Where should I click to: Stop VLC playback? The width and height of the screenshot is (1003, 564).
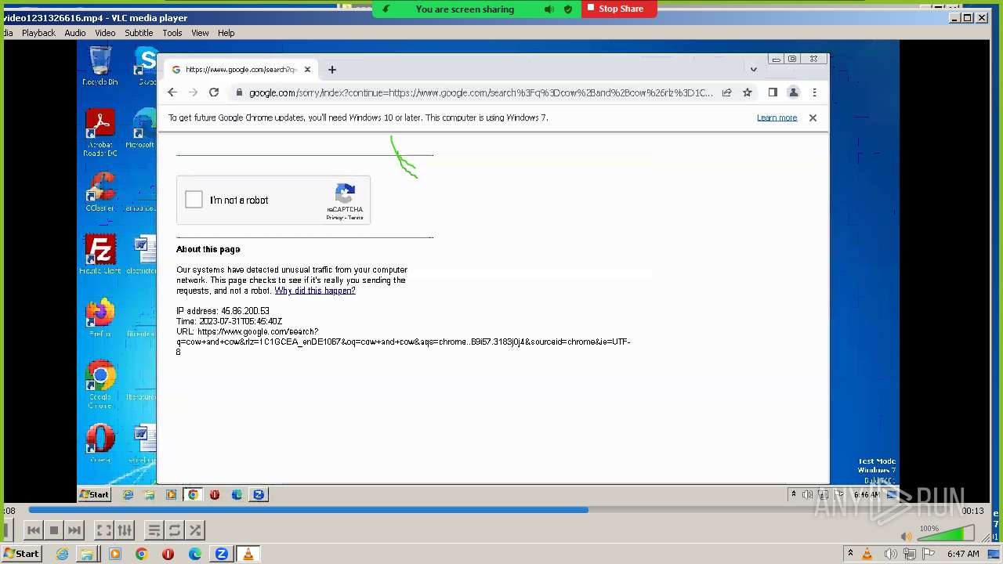pyautogui.click(x=53, y=530)
